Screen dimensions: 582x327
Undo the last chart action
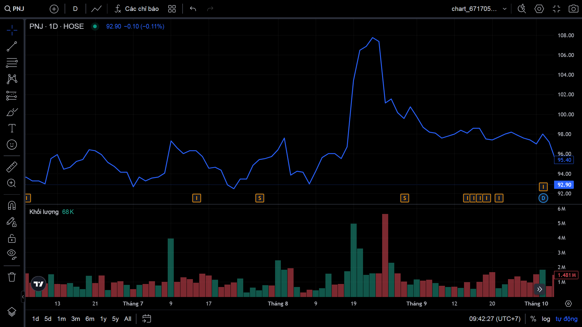pos(193,9)
